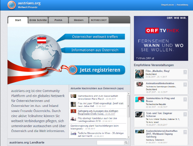Click the Austrian flag pin on globe
Image resolution: width=193 pixels, height=146 pixels.
coord(42,40)
